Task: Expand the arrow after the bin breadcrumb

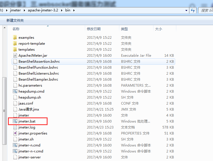Action: [74, 10]
